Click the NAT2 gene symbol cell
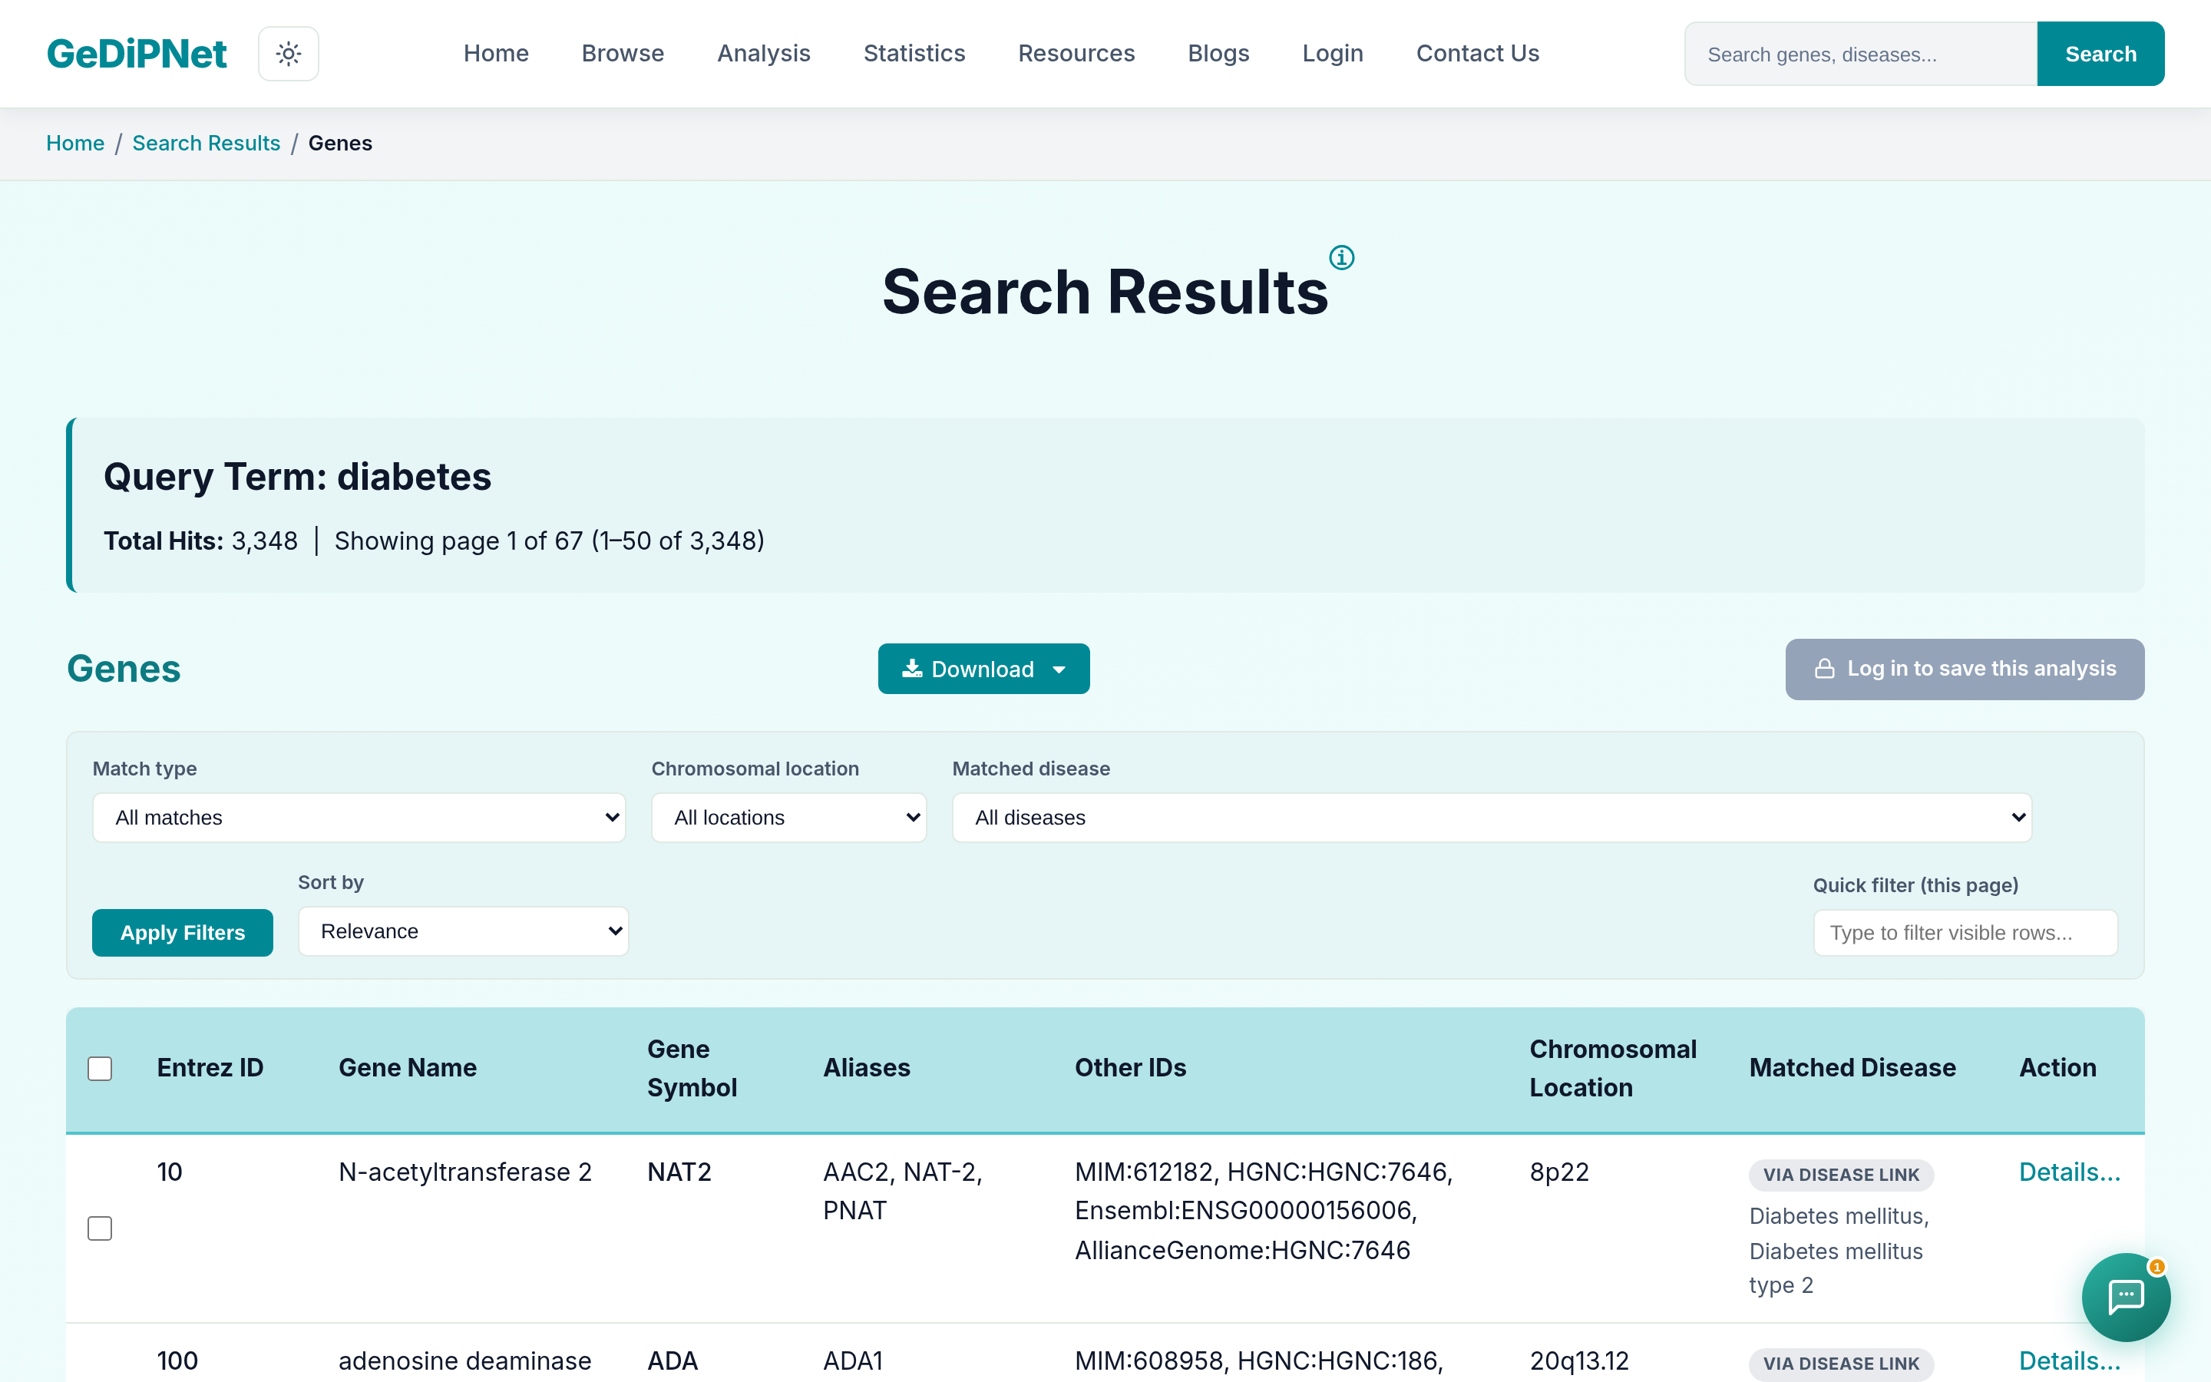Image resolution: width=2211 pixels, height=1382 pixels. (x=679, y=1172)
